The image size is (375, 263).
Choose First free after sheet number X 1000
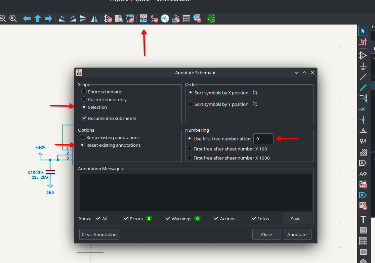pos(190,158)
